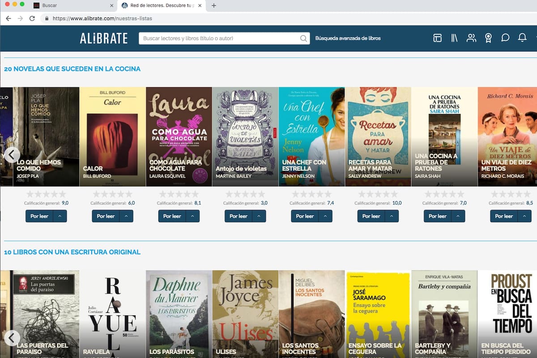
Task: Open Las puertas del paraíso cover
Action: tap(46, 314)
